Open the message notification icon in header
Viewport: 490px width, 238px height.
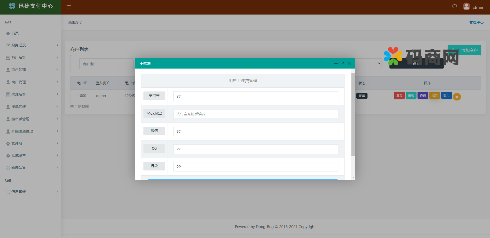coord(455,6)
